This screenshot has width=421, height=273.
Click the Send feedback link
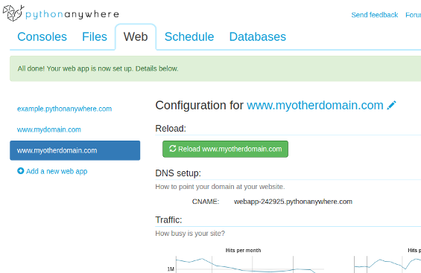375,15
